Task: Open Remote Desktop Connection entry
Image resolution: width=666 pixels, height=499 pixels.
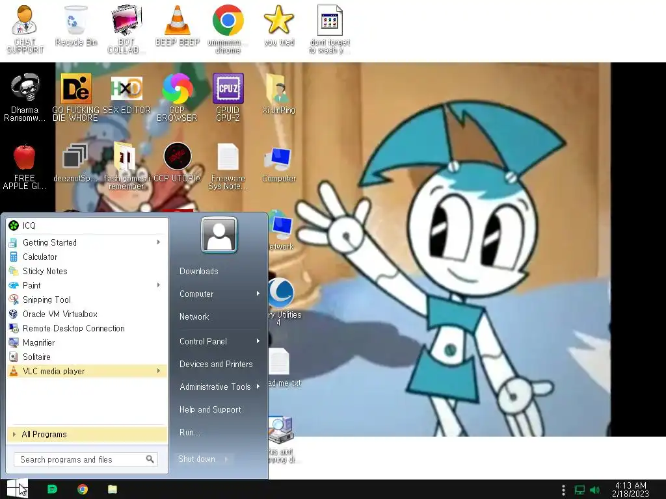Action: point(87,328)
